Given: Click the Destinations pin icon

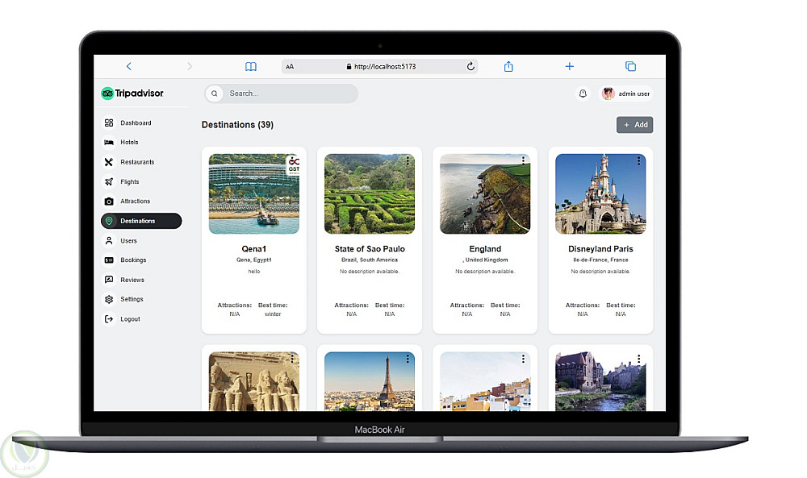Looking at the screenshot, I should click(109, 221).
